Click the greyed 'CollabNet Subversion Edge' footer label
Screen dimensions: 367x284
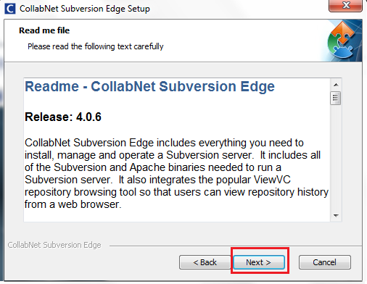[54, 245]
